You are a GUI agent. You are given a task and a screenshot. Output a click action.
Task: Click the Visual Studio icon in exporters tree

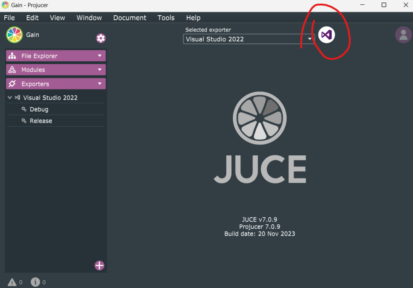[17, 98]
